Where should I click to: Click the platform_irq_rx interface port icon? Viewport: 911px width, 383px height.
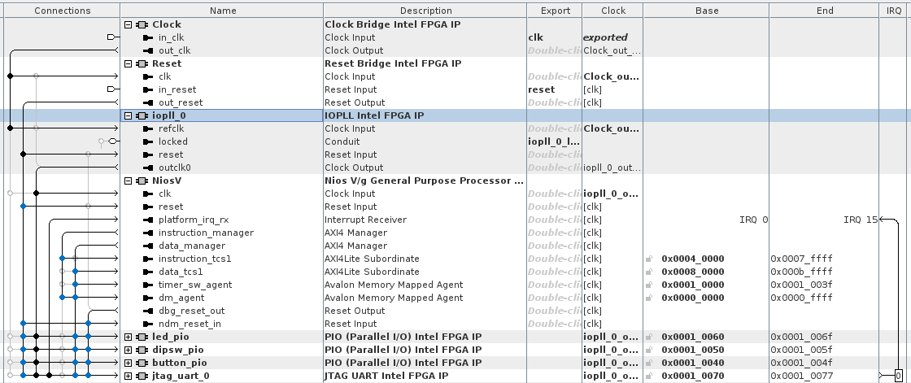click(148, 220)
